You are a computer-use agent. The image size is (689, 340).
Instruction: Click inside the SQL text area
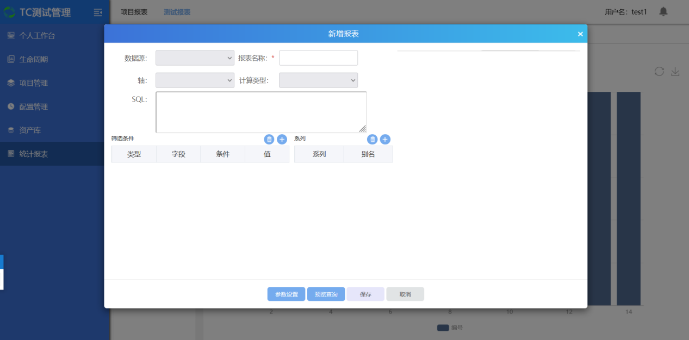coord(261,112)
